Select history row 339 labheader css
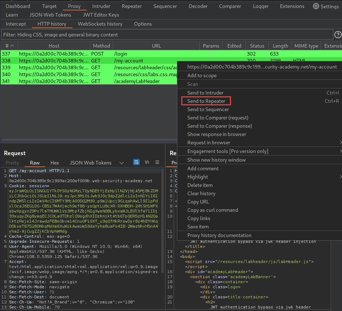The image size is (342, 311). (89, 67)
